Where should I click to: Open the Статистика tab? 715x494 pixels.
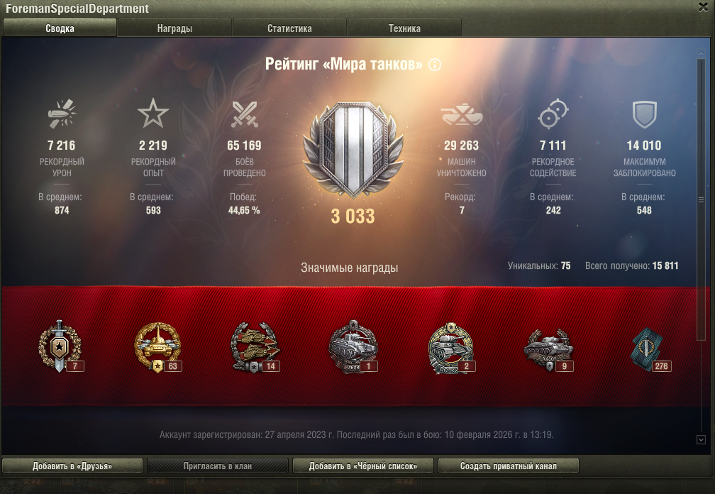(x=289, y=28)
